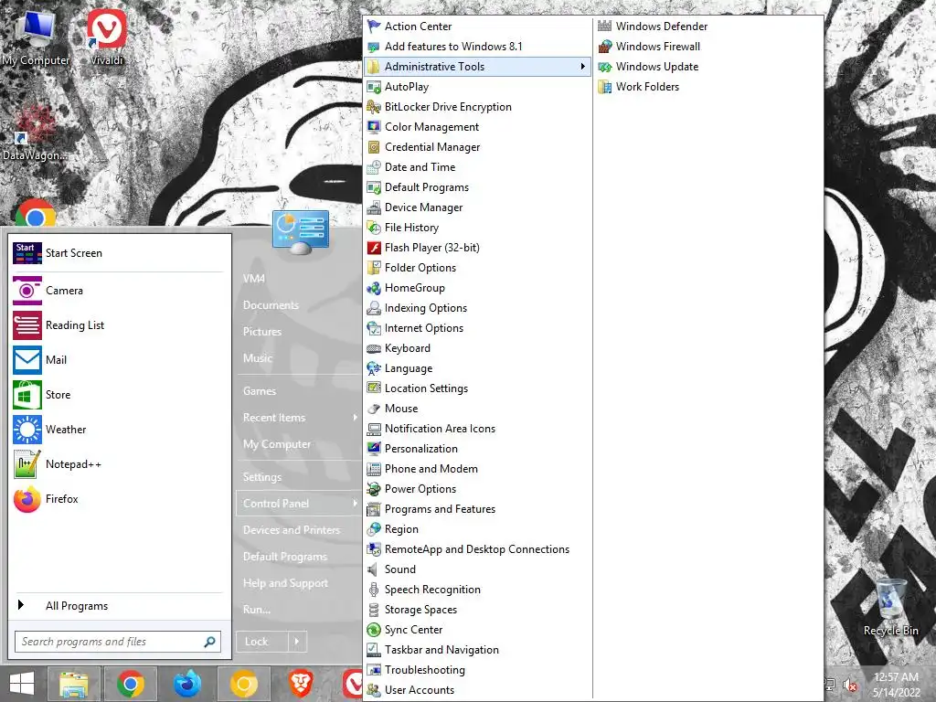Viewport: 936px width, 702px height.
Task: Open the VM4 user folder link
Action: (x=254, y=278)
